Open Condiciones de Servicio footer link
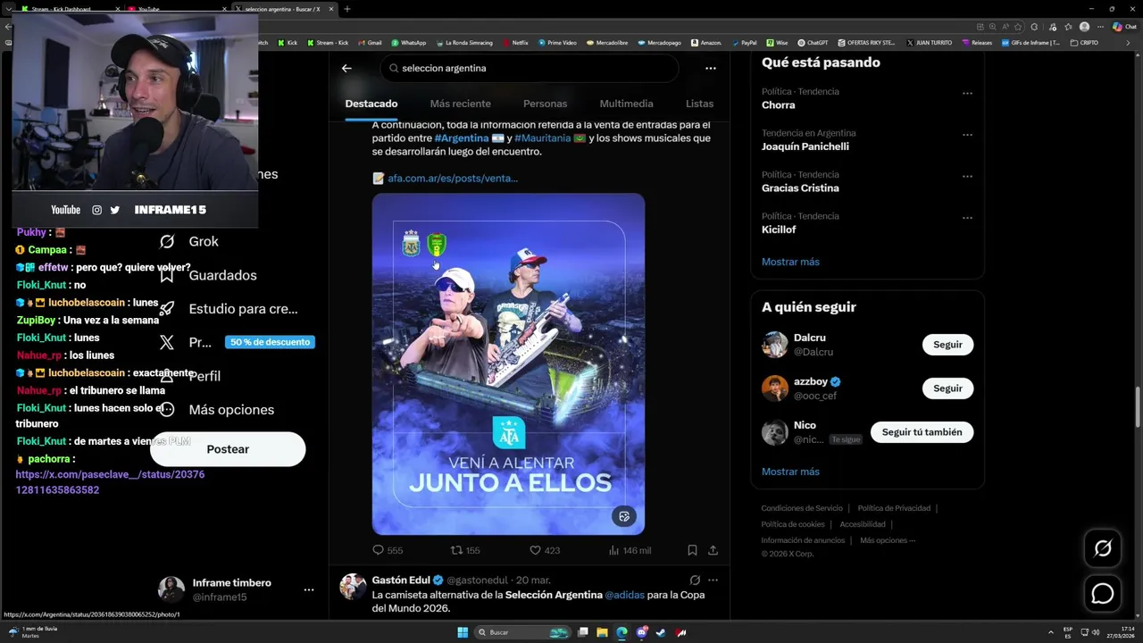Screen dimensions: 1143x643 (802, 508)
